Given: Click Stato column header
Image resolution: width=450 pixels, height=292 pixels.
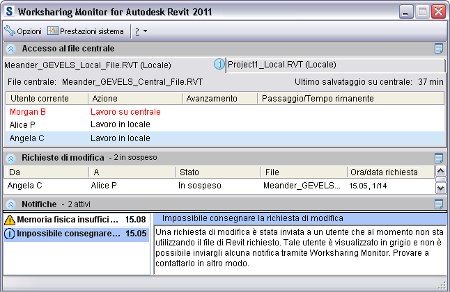Looking at the screenshot, I should [218, 172].
